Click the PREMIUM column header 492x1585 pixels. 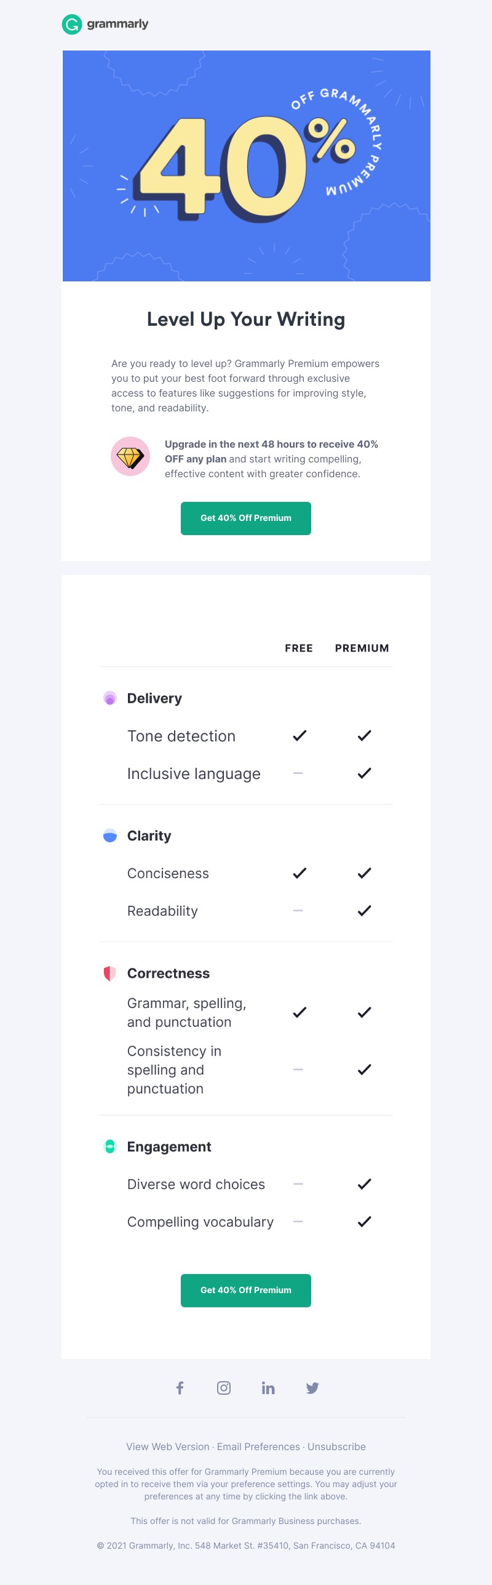point(362,648)
